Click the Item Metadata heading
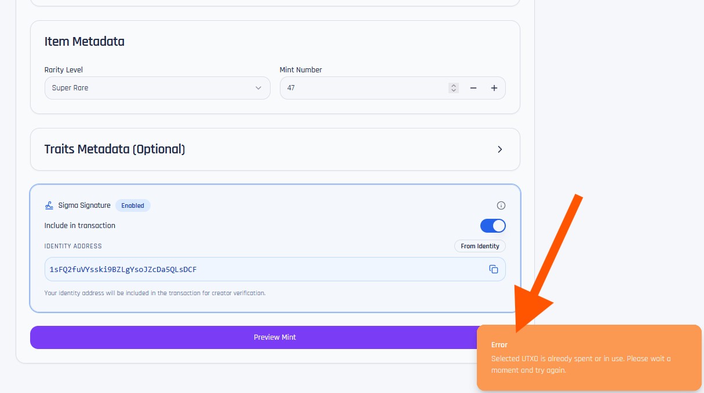 coord(85,42)
